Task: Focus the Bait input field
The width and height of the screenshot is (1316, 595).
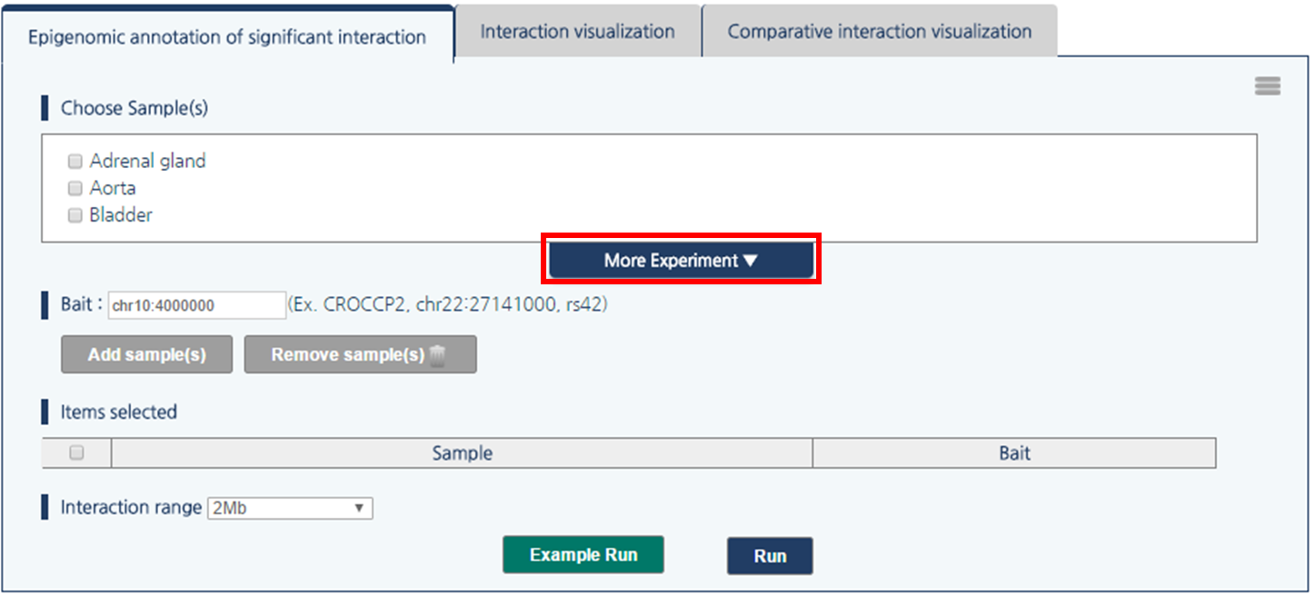Action: click(197, 305)
